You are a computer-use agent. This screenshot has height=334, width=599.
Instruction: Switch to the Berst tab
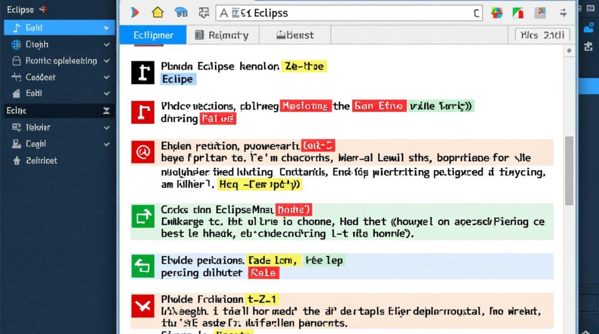[x=295, y=35]
